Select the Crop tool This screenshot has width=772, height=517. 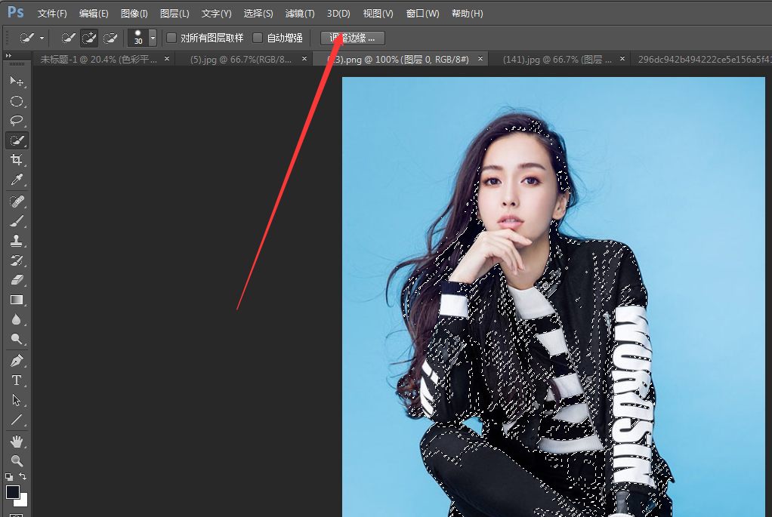click(17, 160)
